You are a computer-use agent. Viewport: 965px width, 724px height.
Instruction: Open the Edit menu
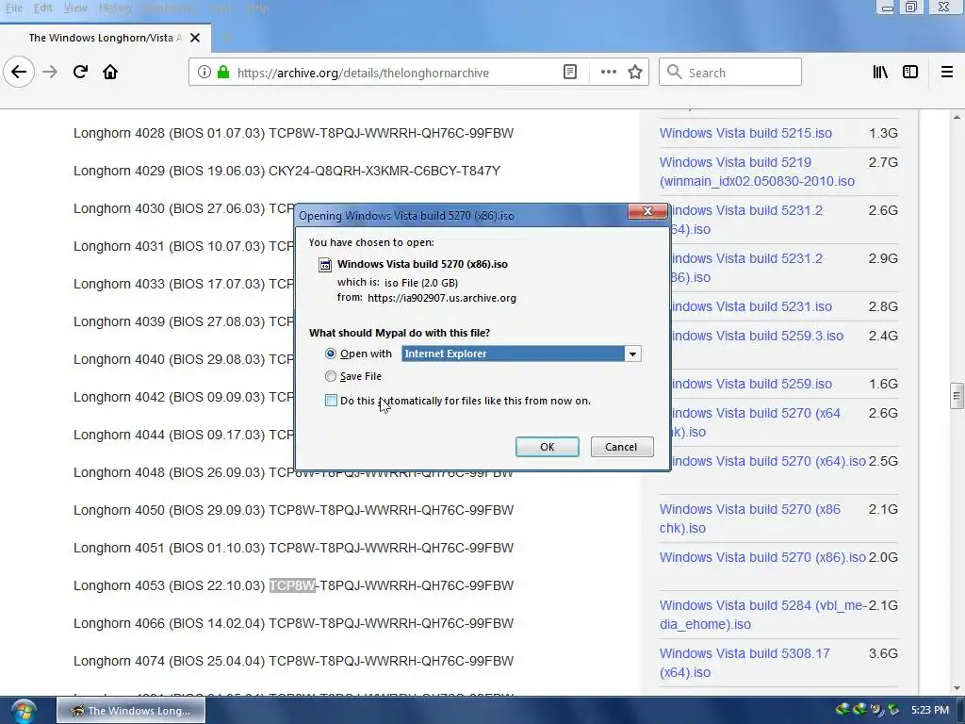(x=42, y=8)
